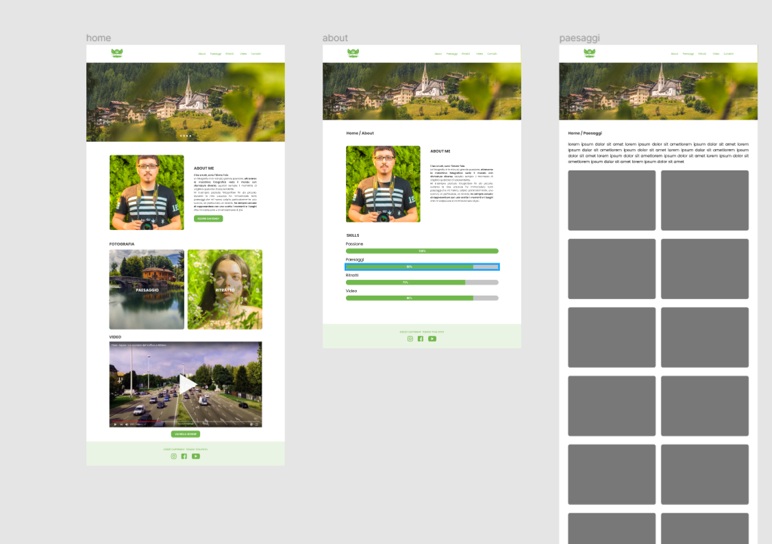Select the Contatti nav link in the about frame

point(493,53)
